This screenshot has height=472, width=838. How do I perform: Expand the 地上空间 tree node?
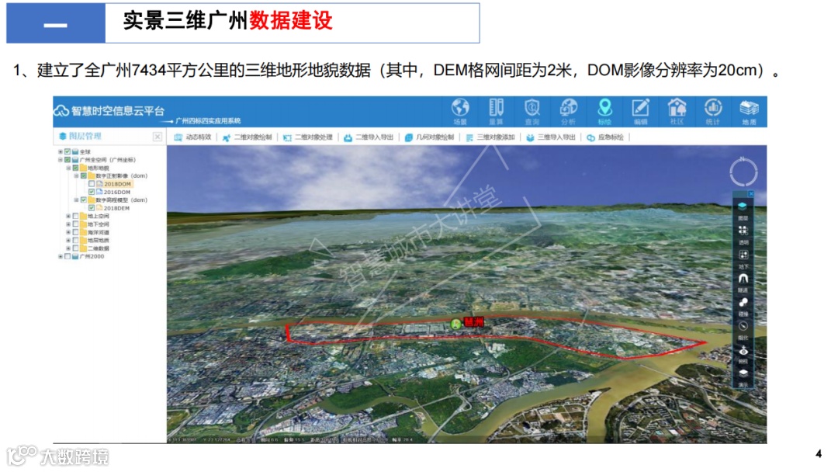[x=68, y=217]
